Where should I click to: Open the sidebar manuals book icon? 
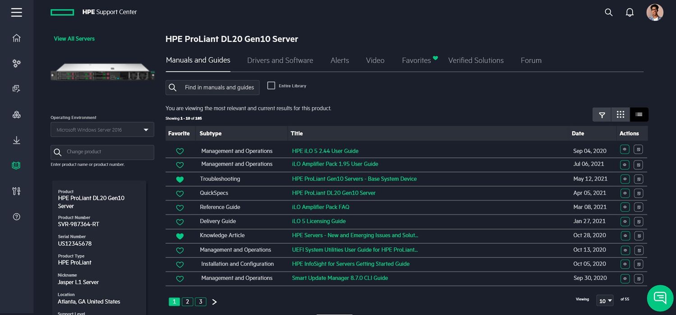(x=17, y=165)
